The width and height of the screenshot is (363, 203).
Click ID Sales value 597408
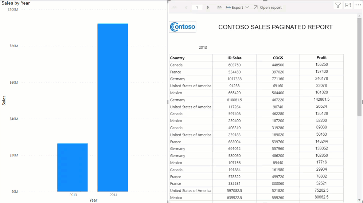234,114
